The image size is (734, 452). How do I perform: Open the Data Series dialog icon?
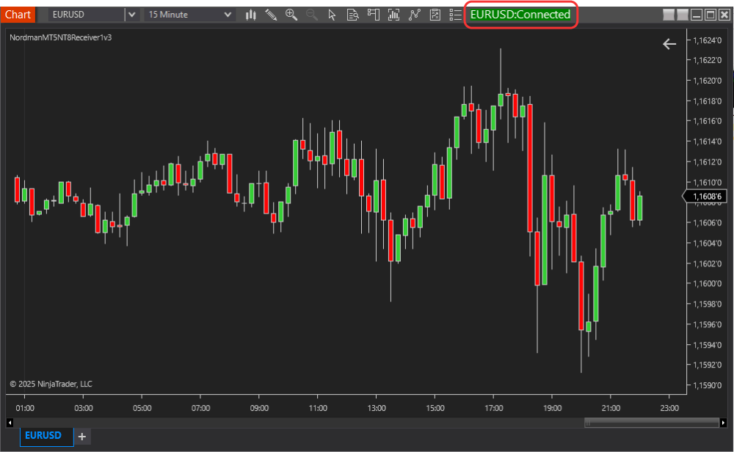pyautogui.click(x=352, y=14)
